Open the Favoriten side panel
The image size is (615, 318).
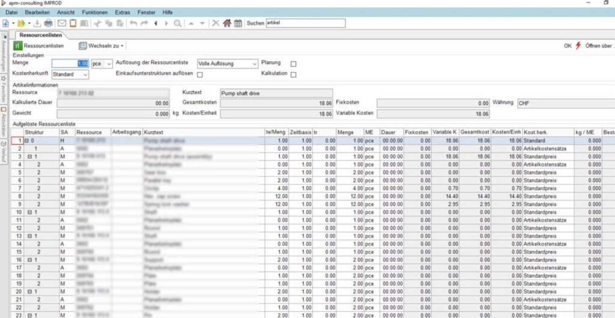coord(4,89)
